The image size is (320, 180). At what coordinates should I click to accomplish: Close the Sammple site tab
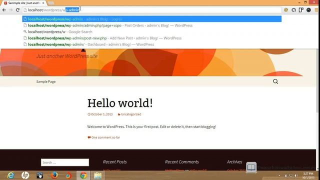pyautogui.click(x=43, y=3)
